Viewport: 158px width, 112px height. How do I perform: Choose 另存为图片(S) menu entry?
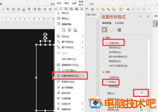pyautogui.click(x=70, y=59)
